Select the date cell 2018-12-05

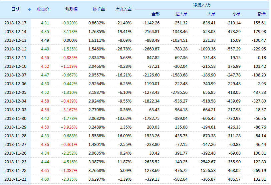click(15, 92)
